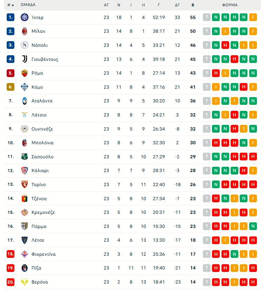This screenshot has width=265, height=292.
Task: Click the red Η badge in Βερόνα's form
Action: pos(215,282)
